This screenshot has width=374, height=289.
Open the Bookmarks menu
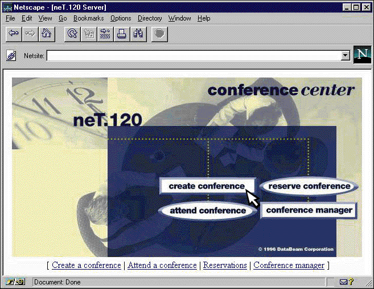88,18
